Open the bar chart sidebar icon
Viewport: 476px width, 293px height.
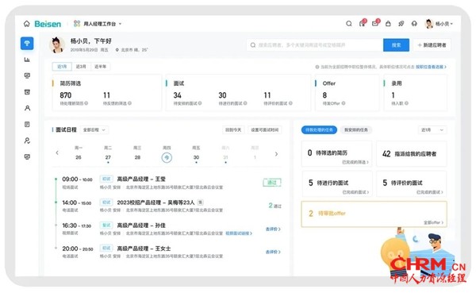tap(27, 60)
